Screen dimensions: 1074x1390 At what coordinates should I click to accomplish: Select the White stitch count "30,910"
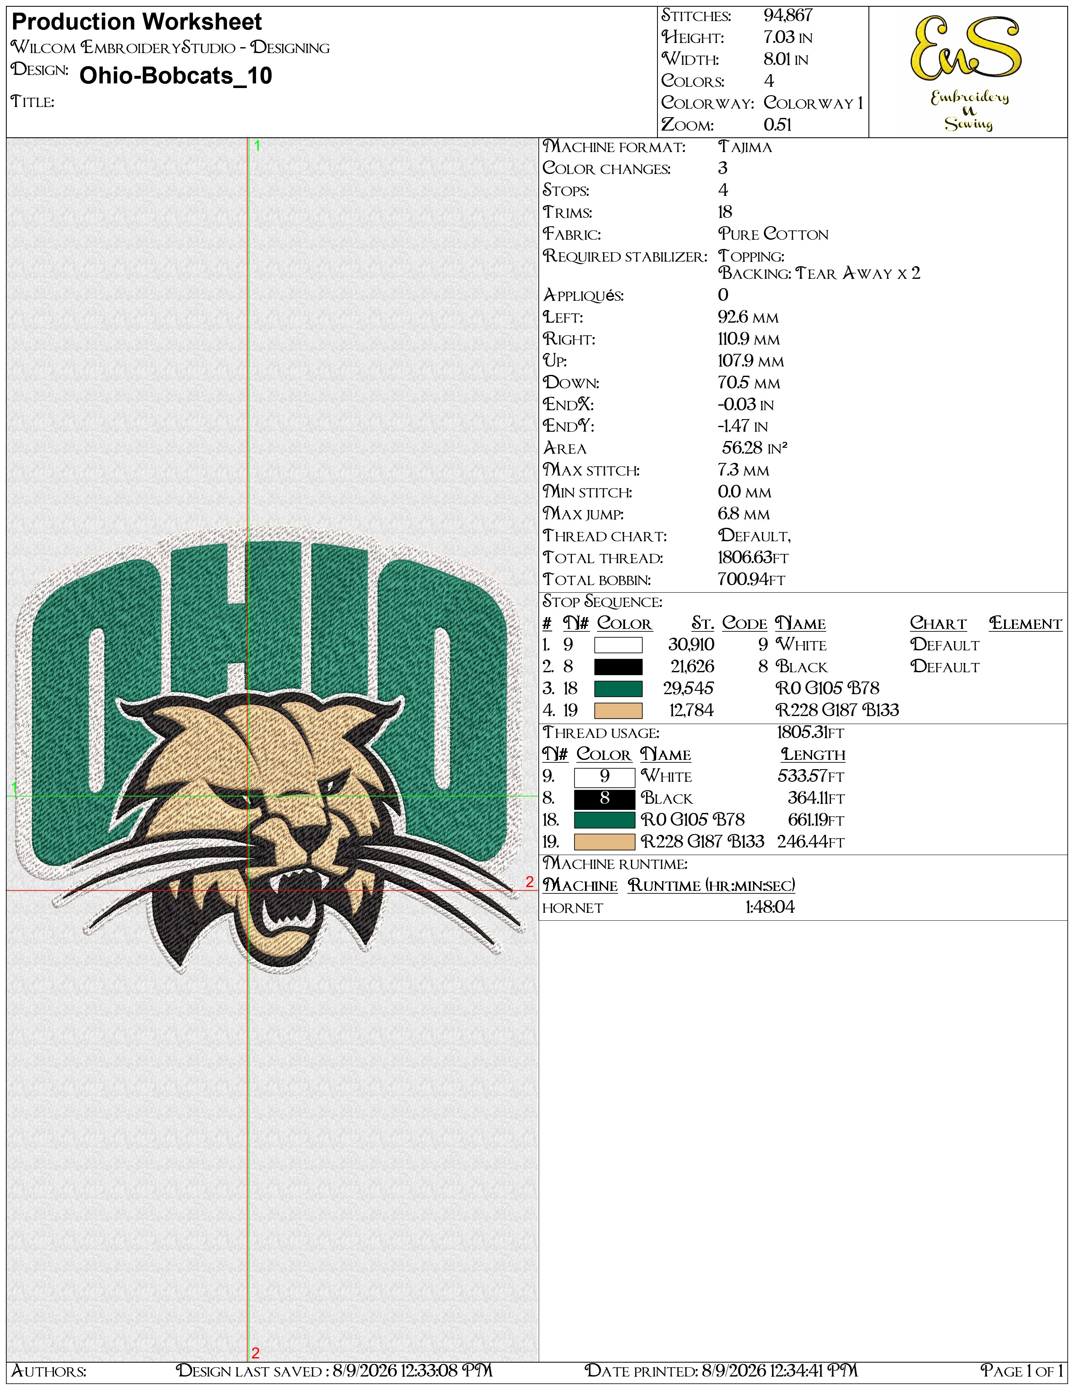(x=692, y=645)
